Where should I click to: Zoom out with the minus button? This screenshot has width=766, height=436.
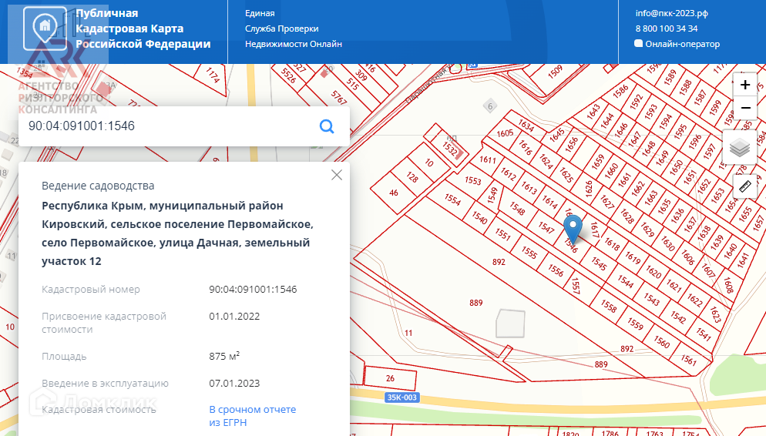[744, 108]
